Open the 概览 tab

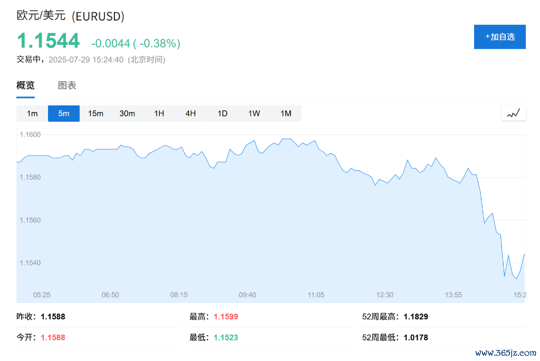pyautogui.click(x=25, y=85)
